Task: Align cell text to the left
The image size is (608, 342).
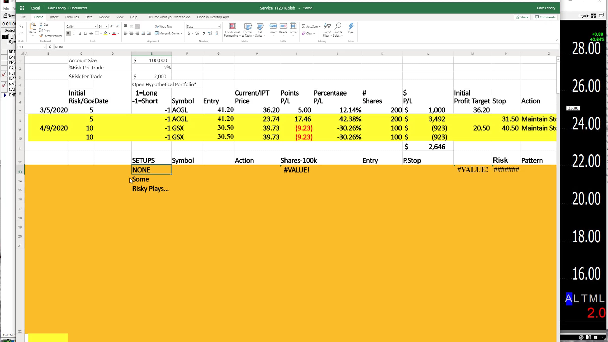Action: (126, 33)
